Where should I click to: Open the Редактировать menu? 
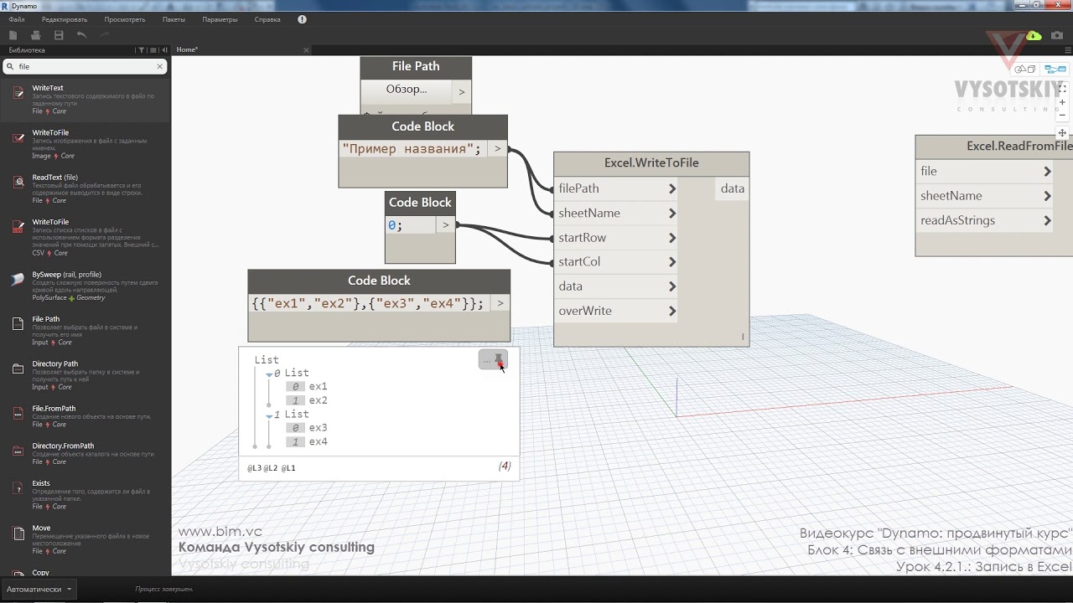coord(65,19)
